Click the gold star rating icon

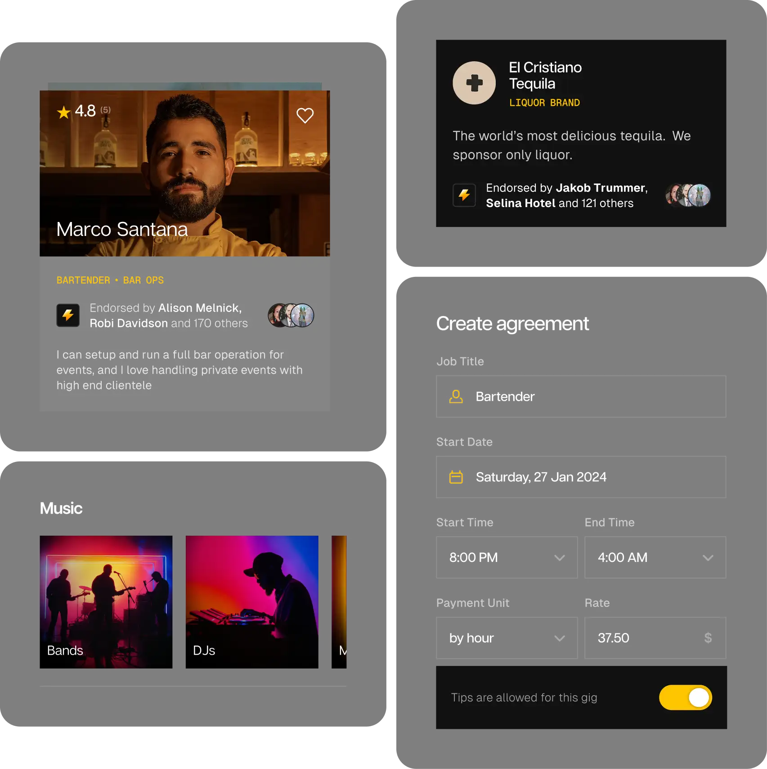click(64, 112)
